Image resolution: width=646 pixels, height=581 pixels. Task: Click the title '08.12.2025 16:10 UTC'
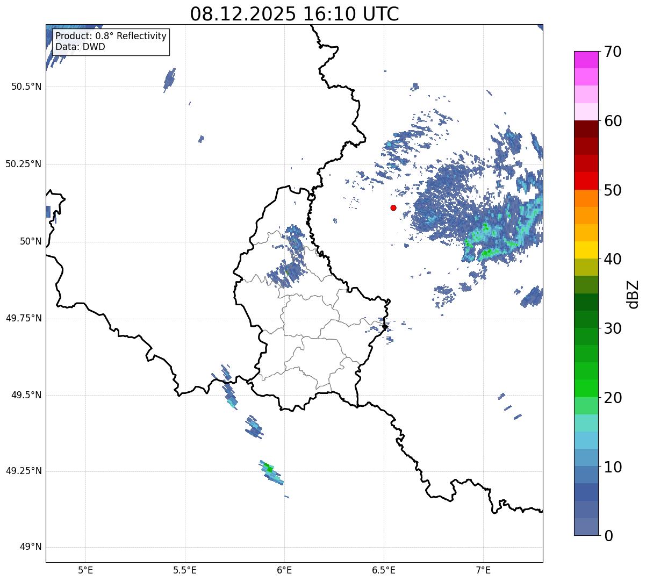pyautogui.click(x=295, y=13)
